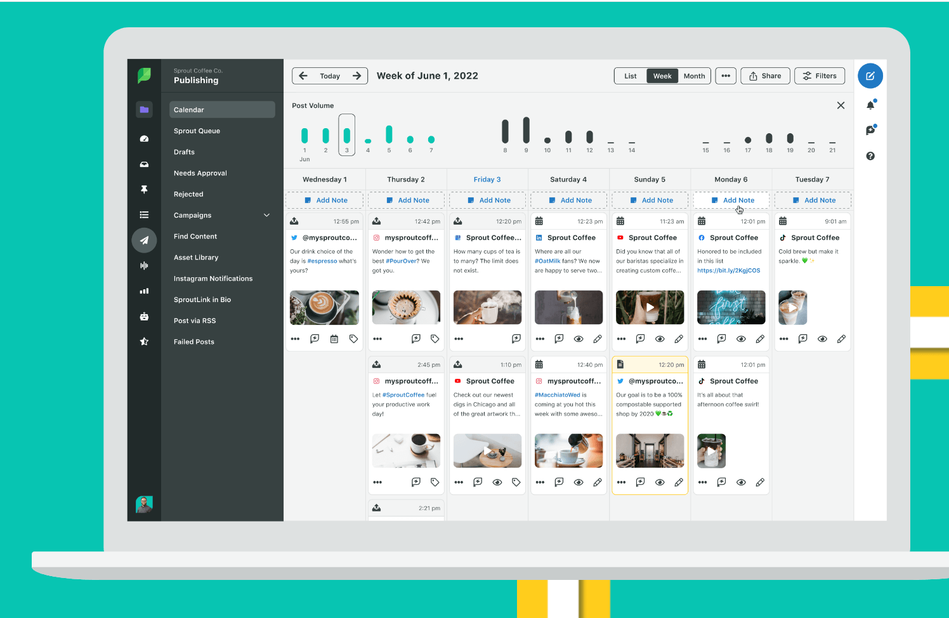Open the notifications bell icon

pos(870,105)
